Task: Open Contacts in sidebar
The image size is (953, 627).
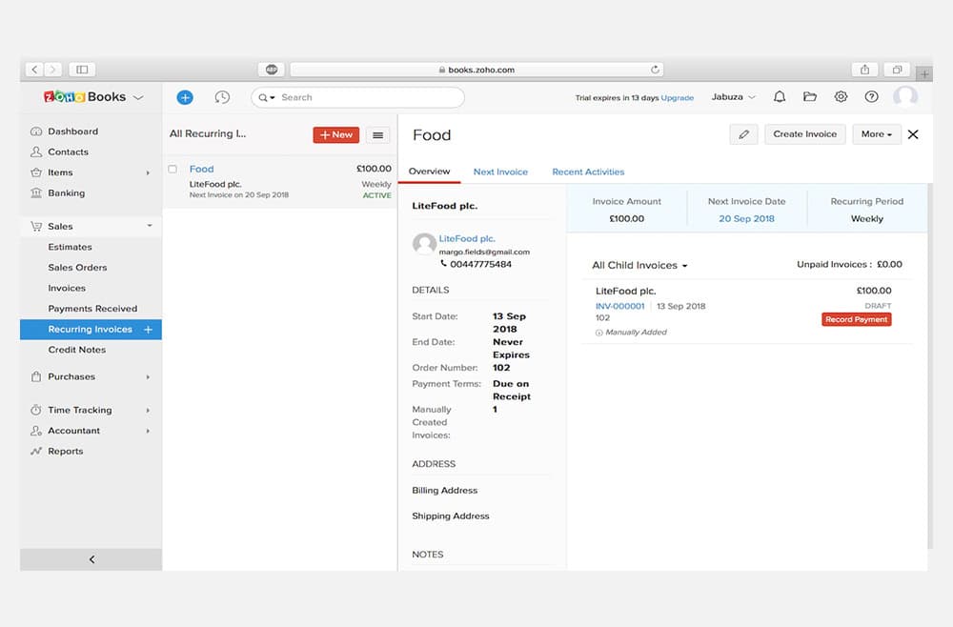Action: coord(68,152)
